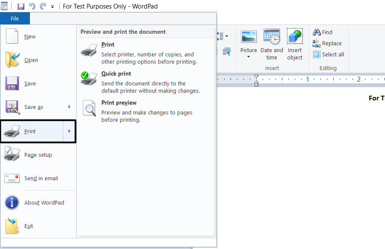Redo the last action
Viewport: 385px width, 249px height.
[x=42, y=6]
